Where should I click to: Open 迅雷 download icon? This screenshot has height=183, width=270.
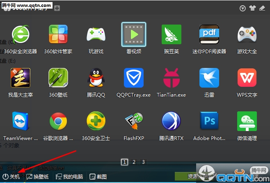pyautogui.click(x=209, y=78)
